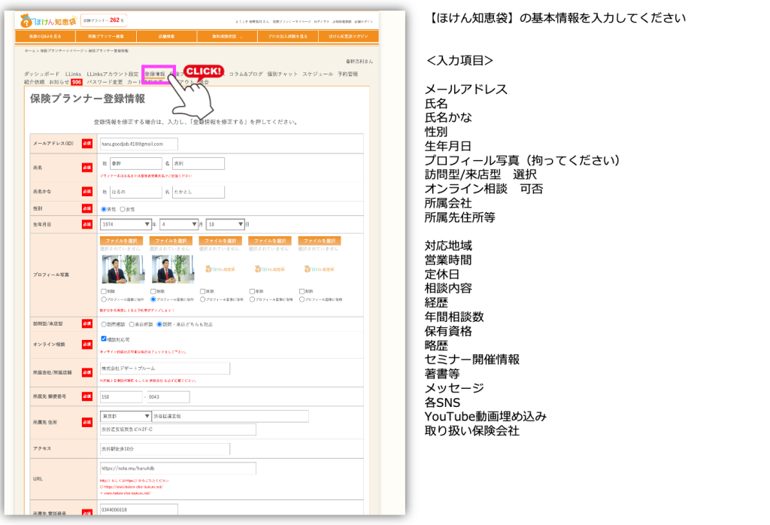The image size is (770, 525).
Task: Click the ログアウト link in the header
Action: tap(322, 22)
